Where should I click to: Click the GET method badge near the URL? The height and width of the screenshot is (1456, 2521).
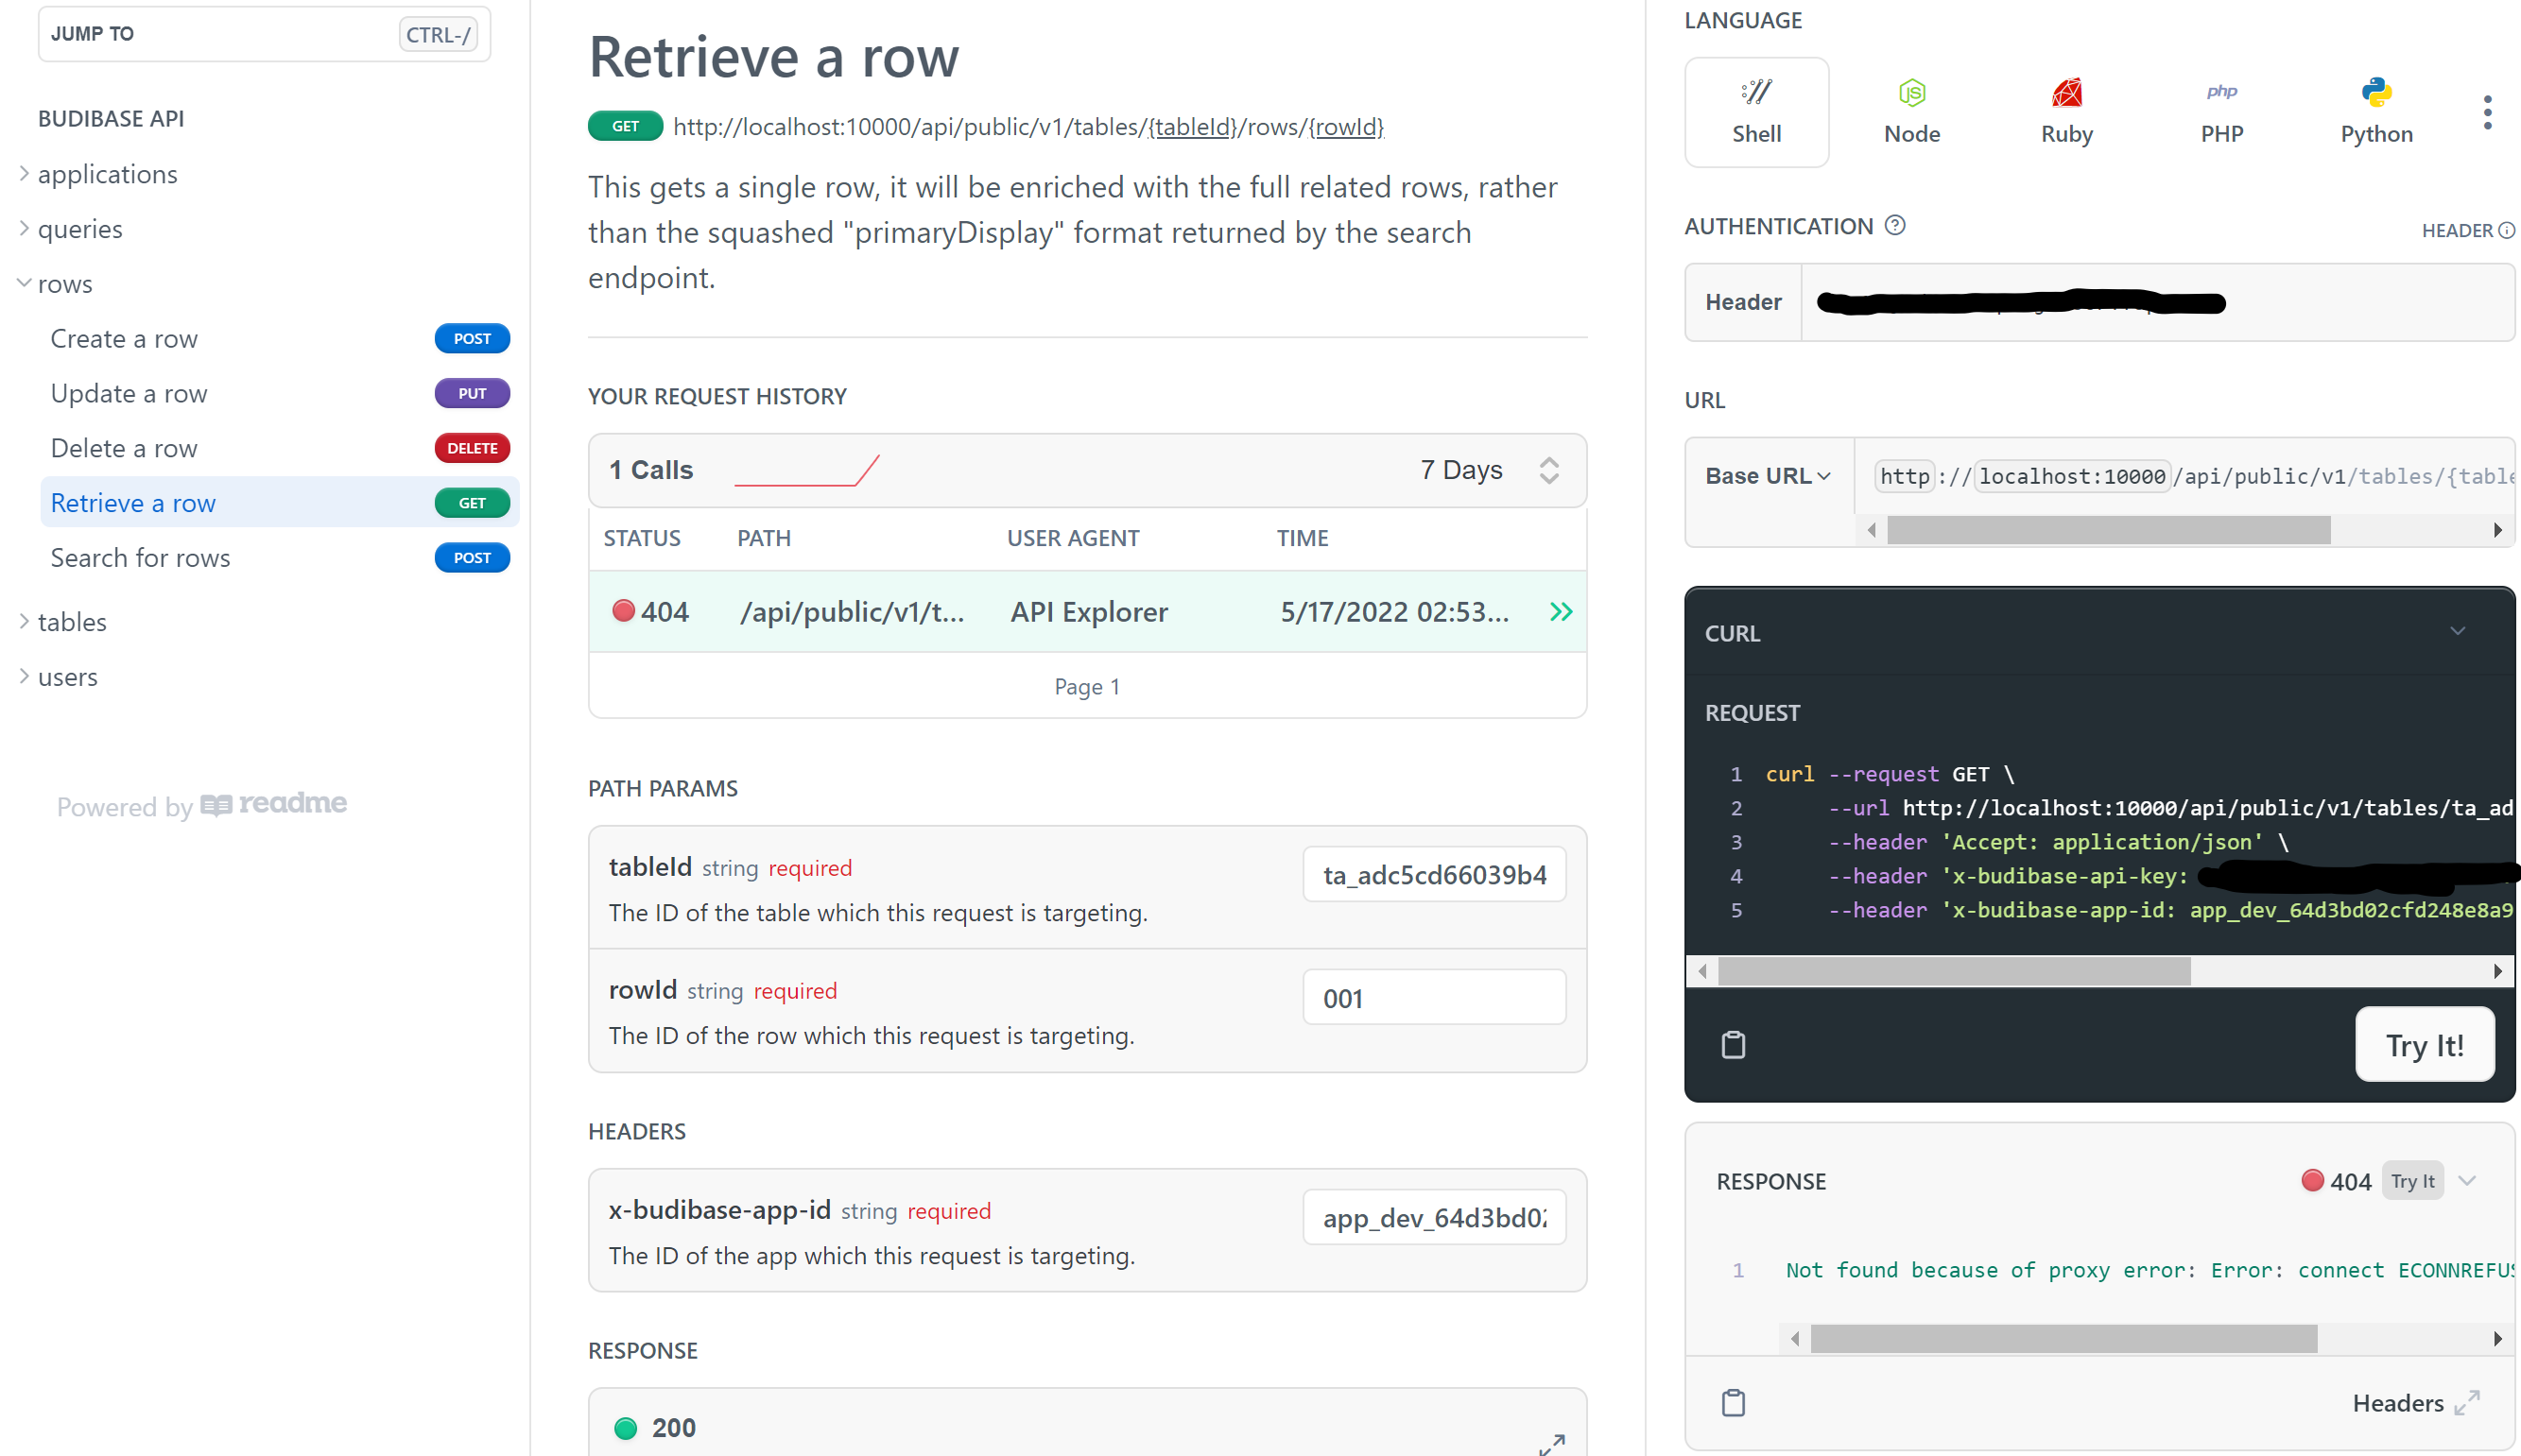click(625, 126)
